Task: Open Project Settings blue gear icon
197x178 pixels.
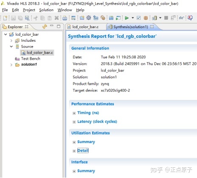Action: pyautogui.click(x=89, y=18)
